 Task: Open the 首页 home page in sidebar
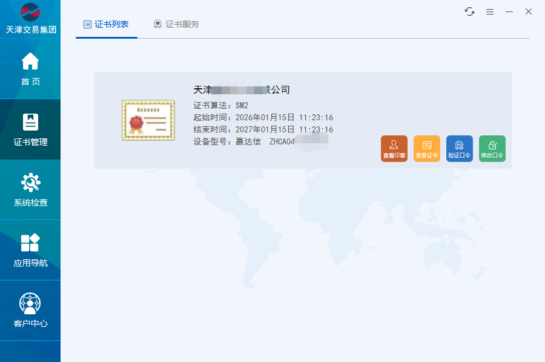coord(30,69)
